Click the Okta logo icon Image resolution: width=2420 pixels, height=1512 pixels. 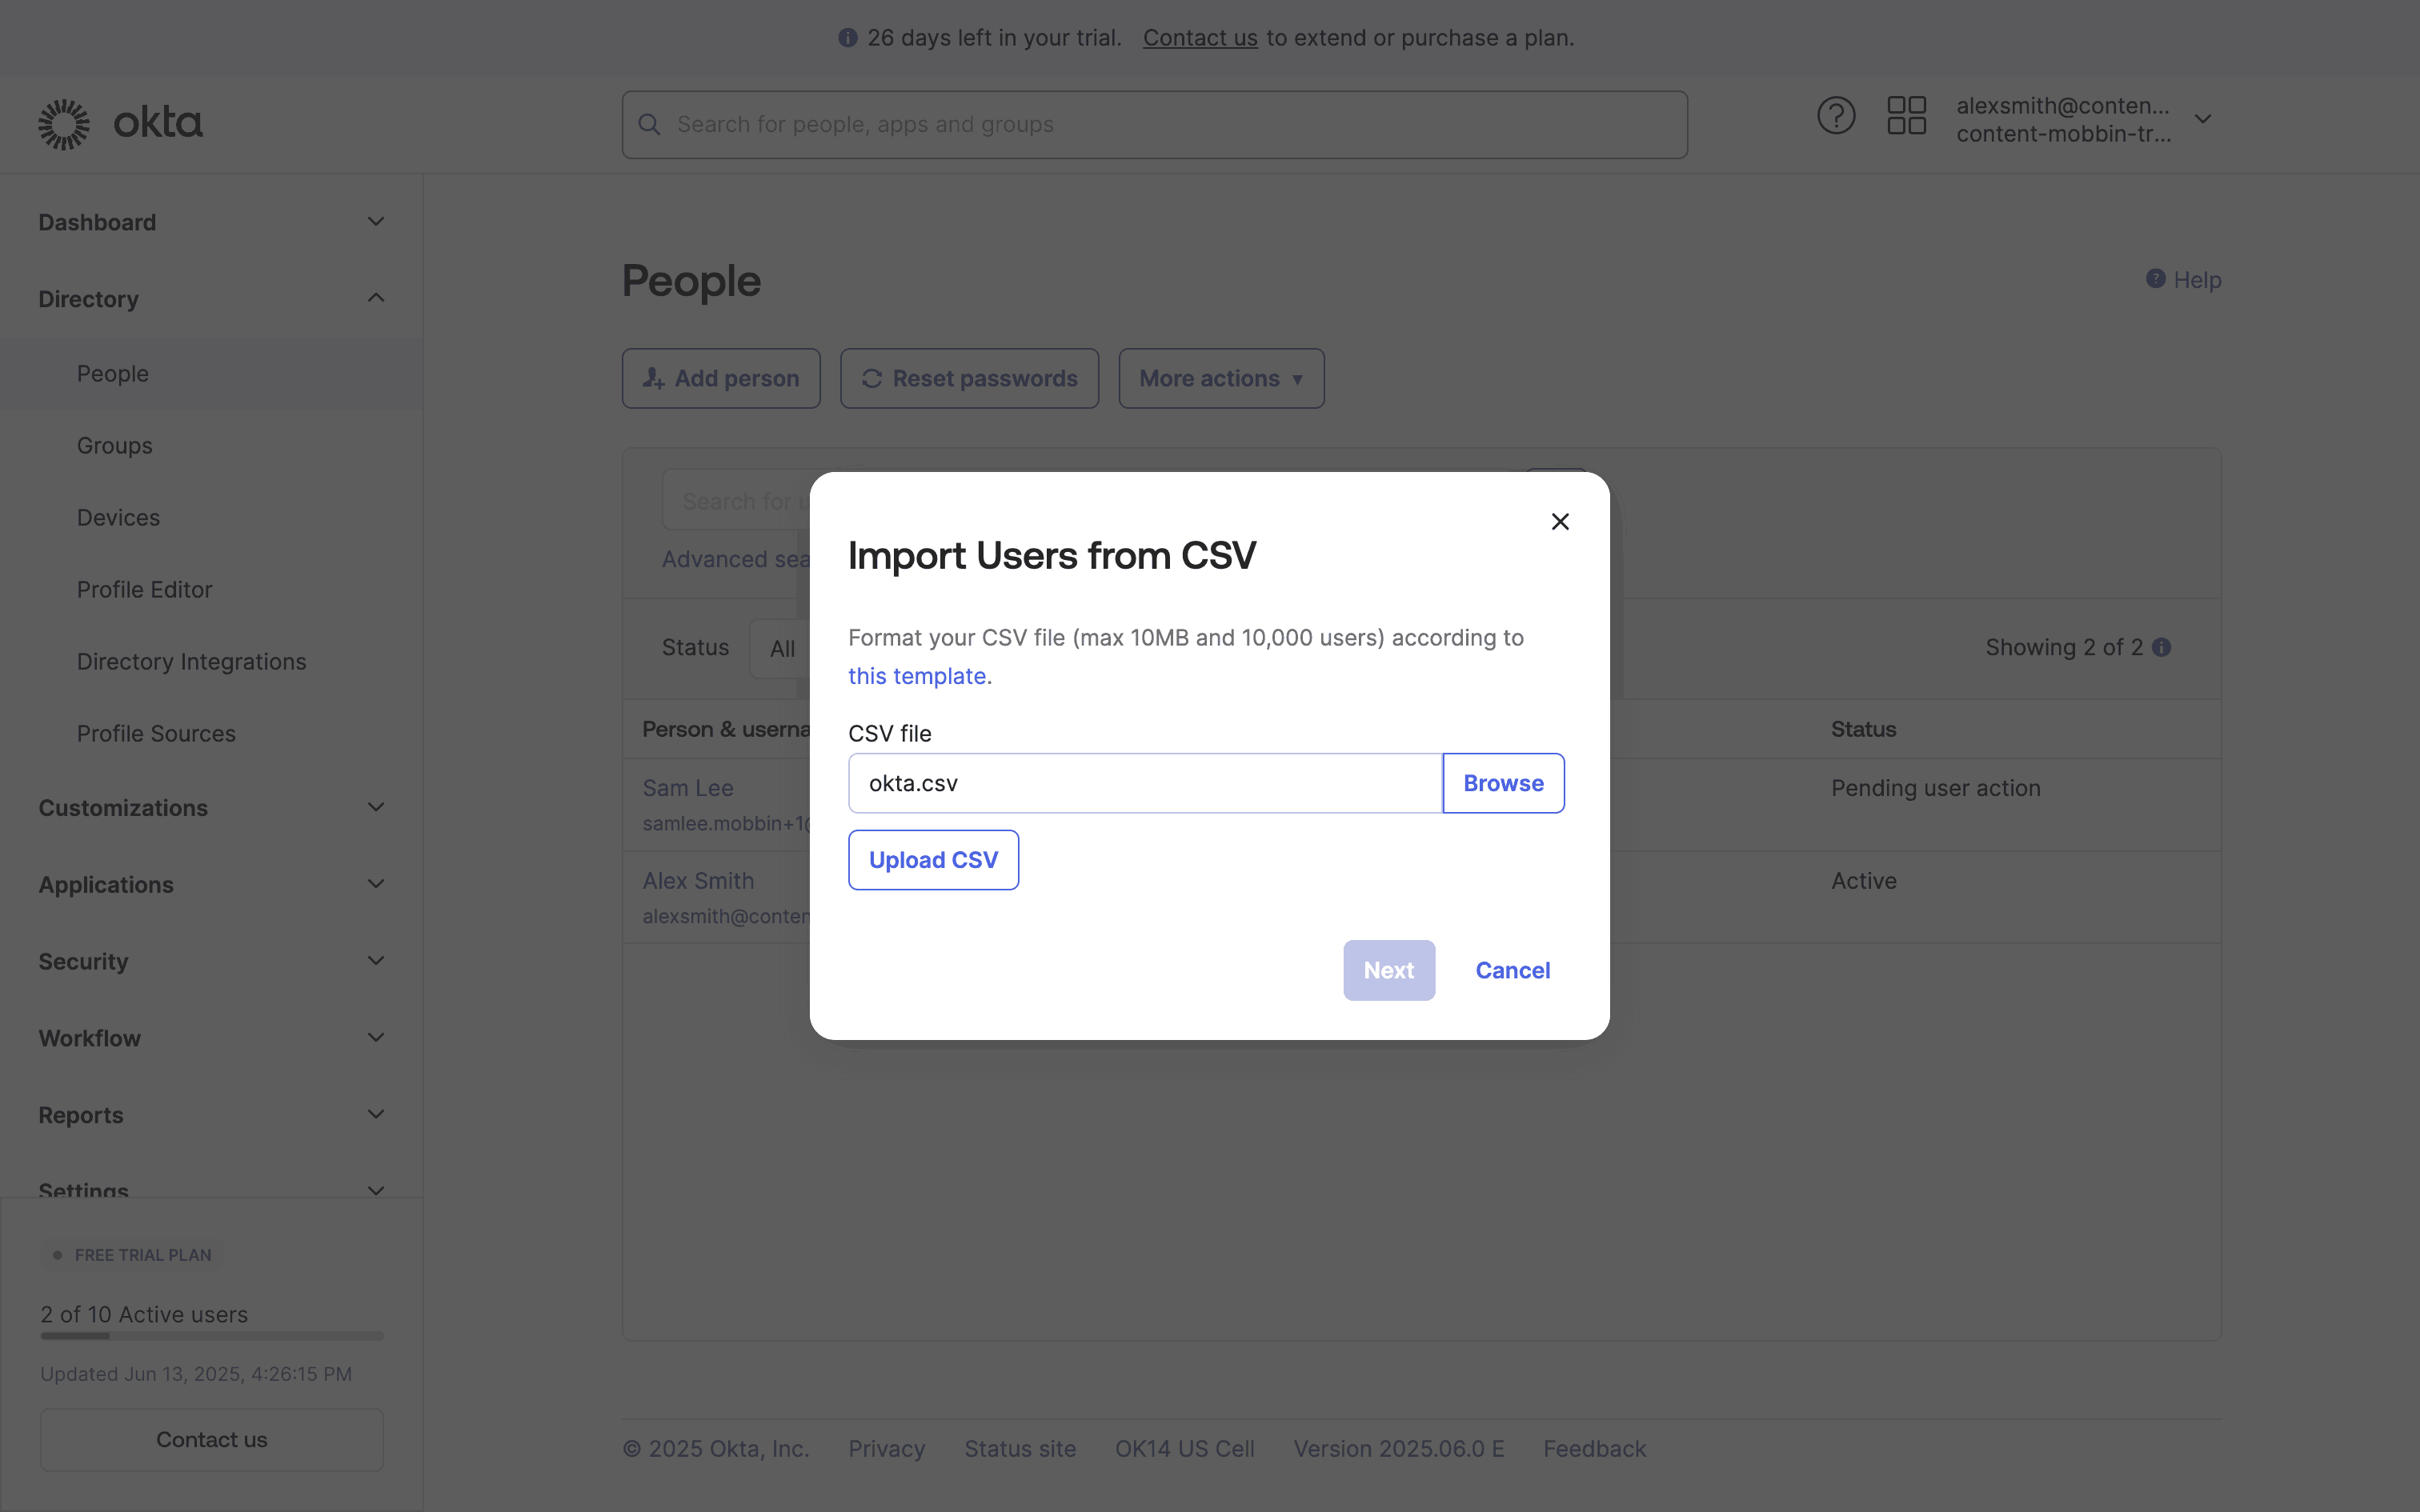click(64, 124)
